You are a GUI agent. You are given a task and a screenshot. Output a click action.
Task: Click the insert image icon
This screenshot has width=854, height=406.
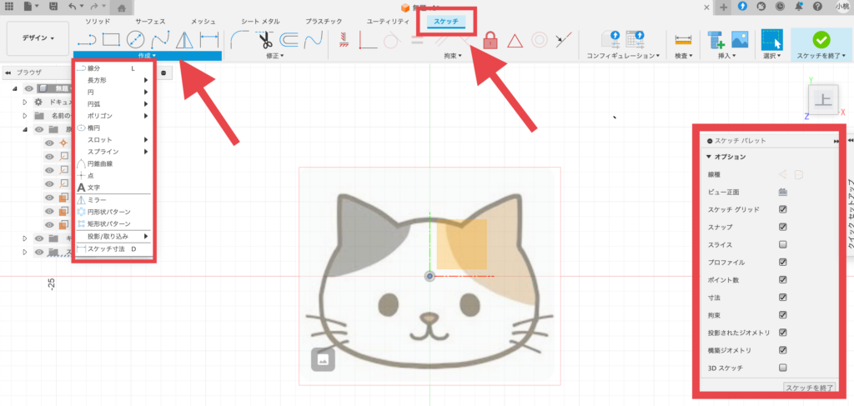(738, 39)
